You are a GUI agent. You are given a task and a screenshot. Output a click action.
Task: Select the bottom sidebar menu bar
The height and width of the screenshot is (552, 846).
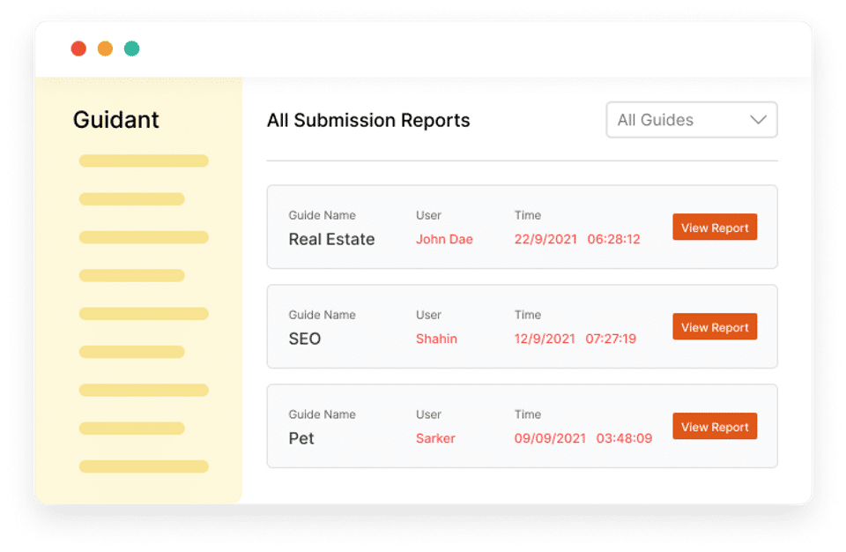144,466
